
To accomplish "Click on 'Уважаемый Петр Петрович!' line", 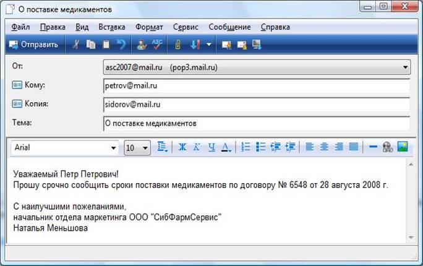I will pos(66,174).
